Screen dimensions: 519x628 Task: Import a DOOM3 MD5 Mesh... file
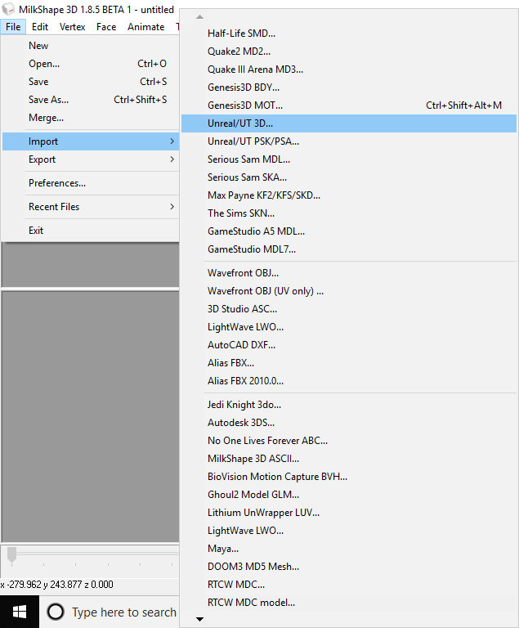tap(349, 567)
